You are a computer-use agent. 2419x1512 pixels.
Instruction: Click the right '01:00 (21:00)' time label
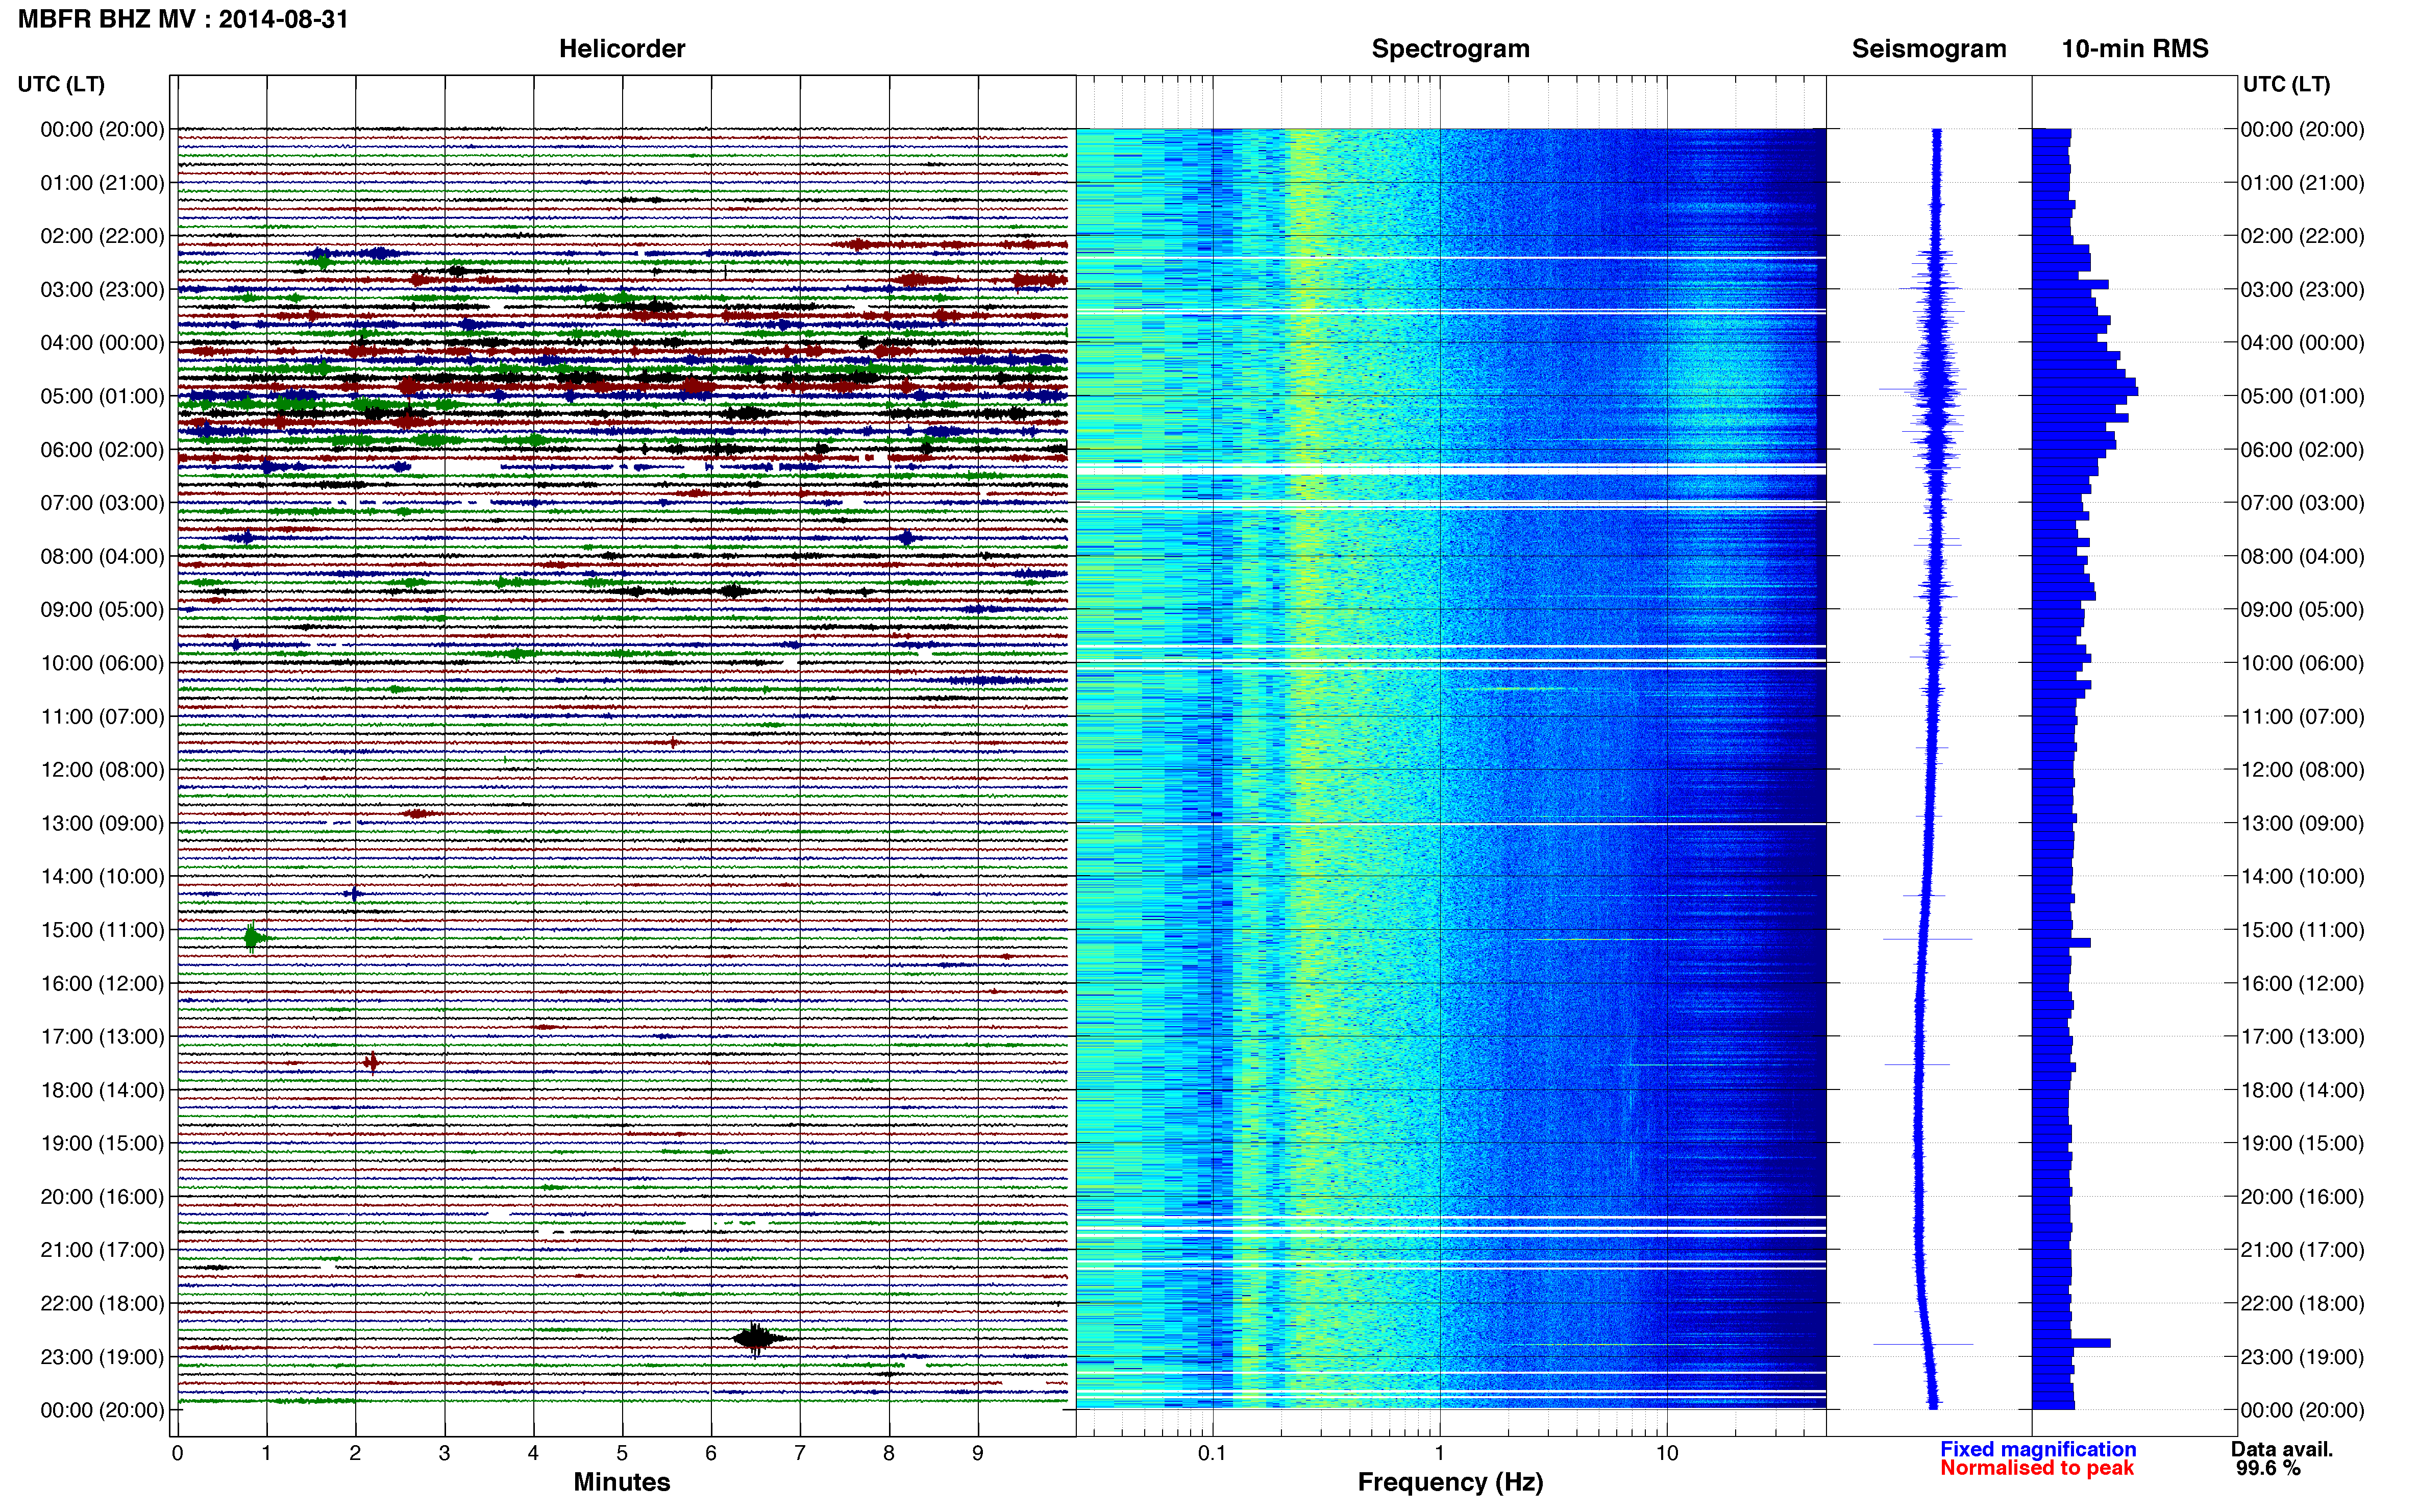coord(2302,183)
